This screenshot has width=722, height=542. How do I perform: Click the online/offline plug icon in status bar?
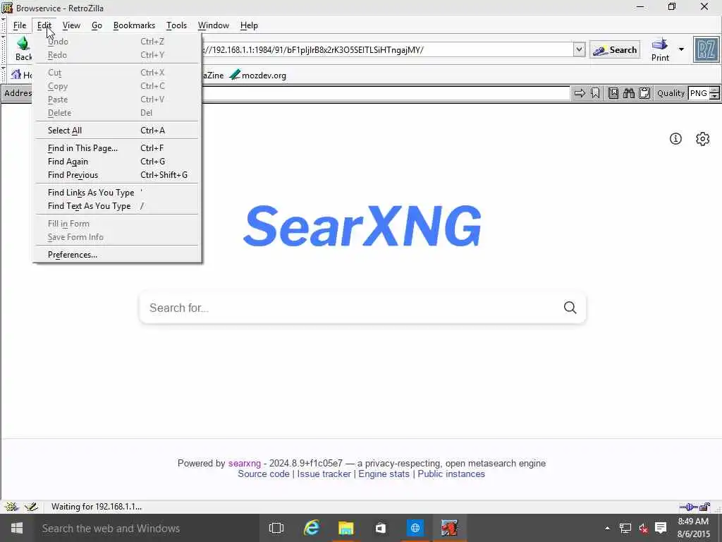click(688, 507)
